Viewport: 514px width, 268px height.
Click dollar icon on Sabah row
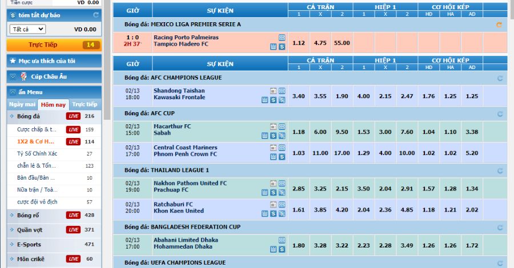(274, 136)
